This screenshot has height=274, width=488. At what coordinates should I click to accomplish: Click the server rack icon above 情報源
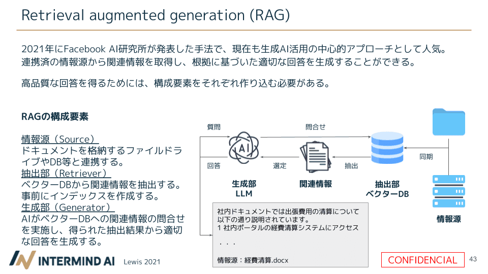coord(448,192)
